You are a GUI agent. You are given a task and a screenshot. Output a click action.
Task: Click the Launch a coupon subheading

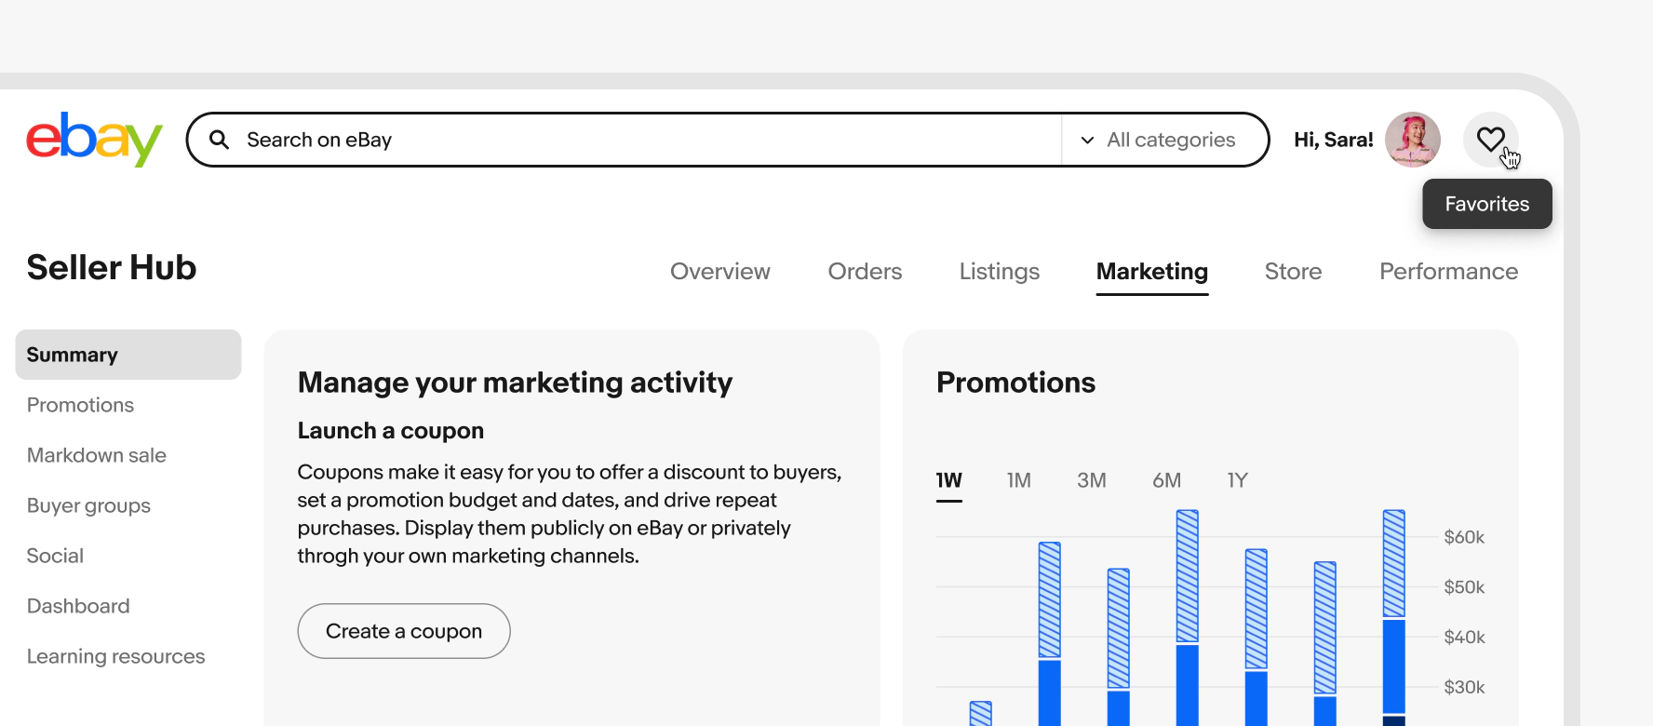(391, 431)
